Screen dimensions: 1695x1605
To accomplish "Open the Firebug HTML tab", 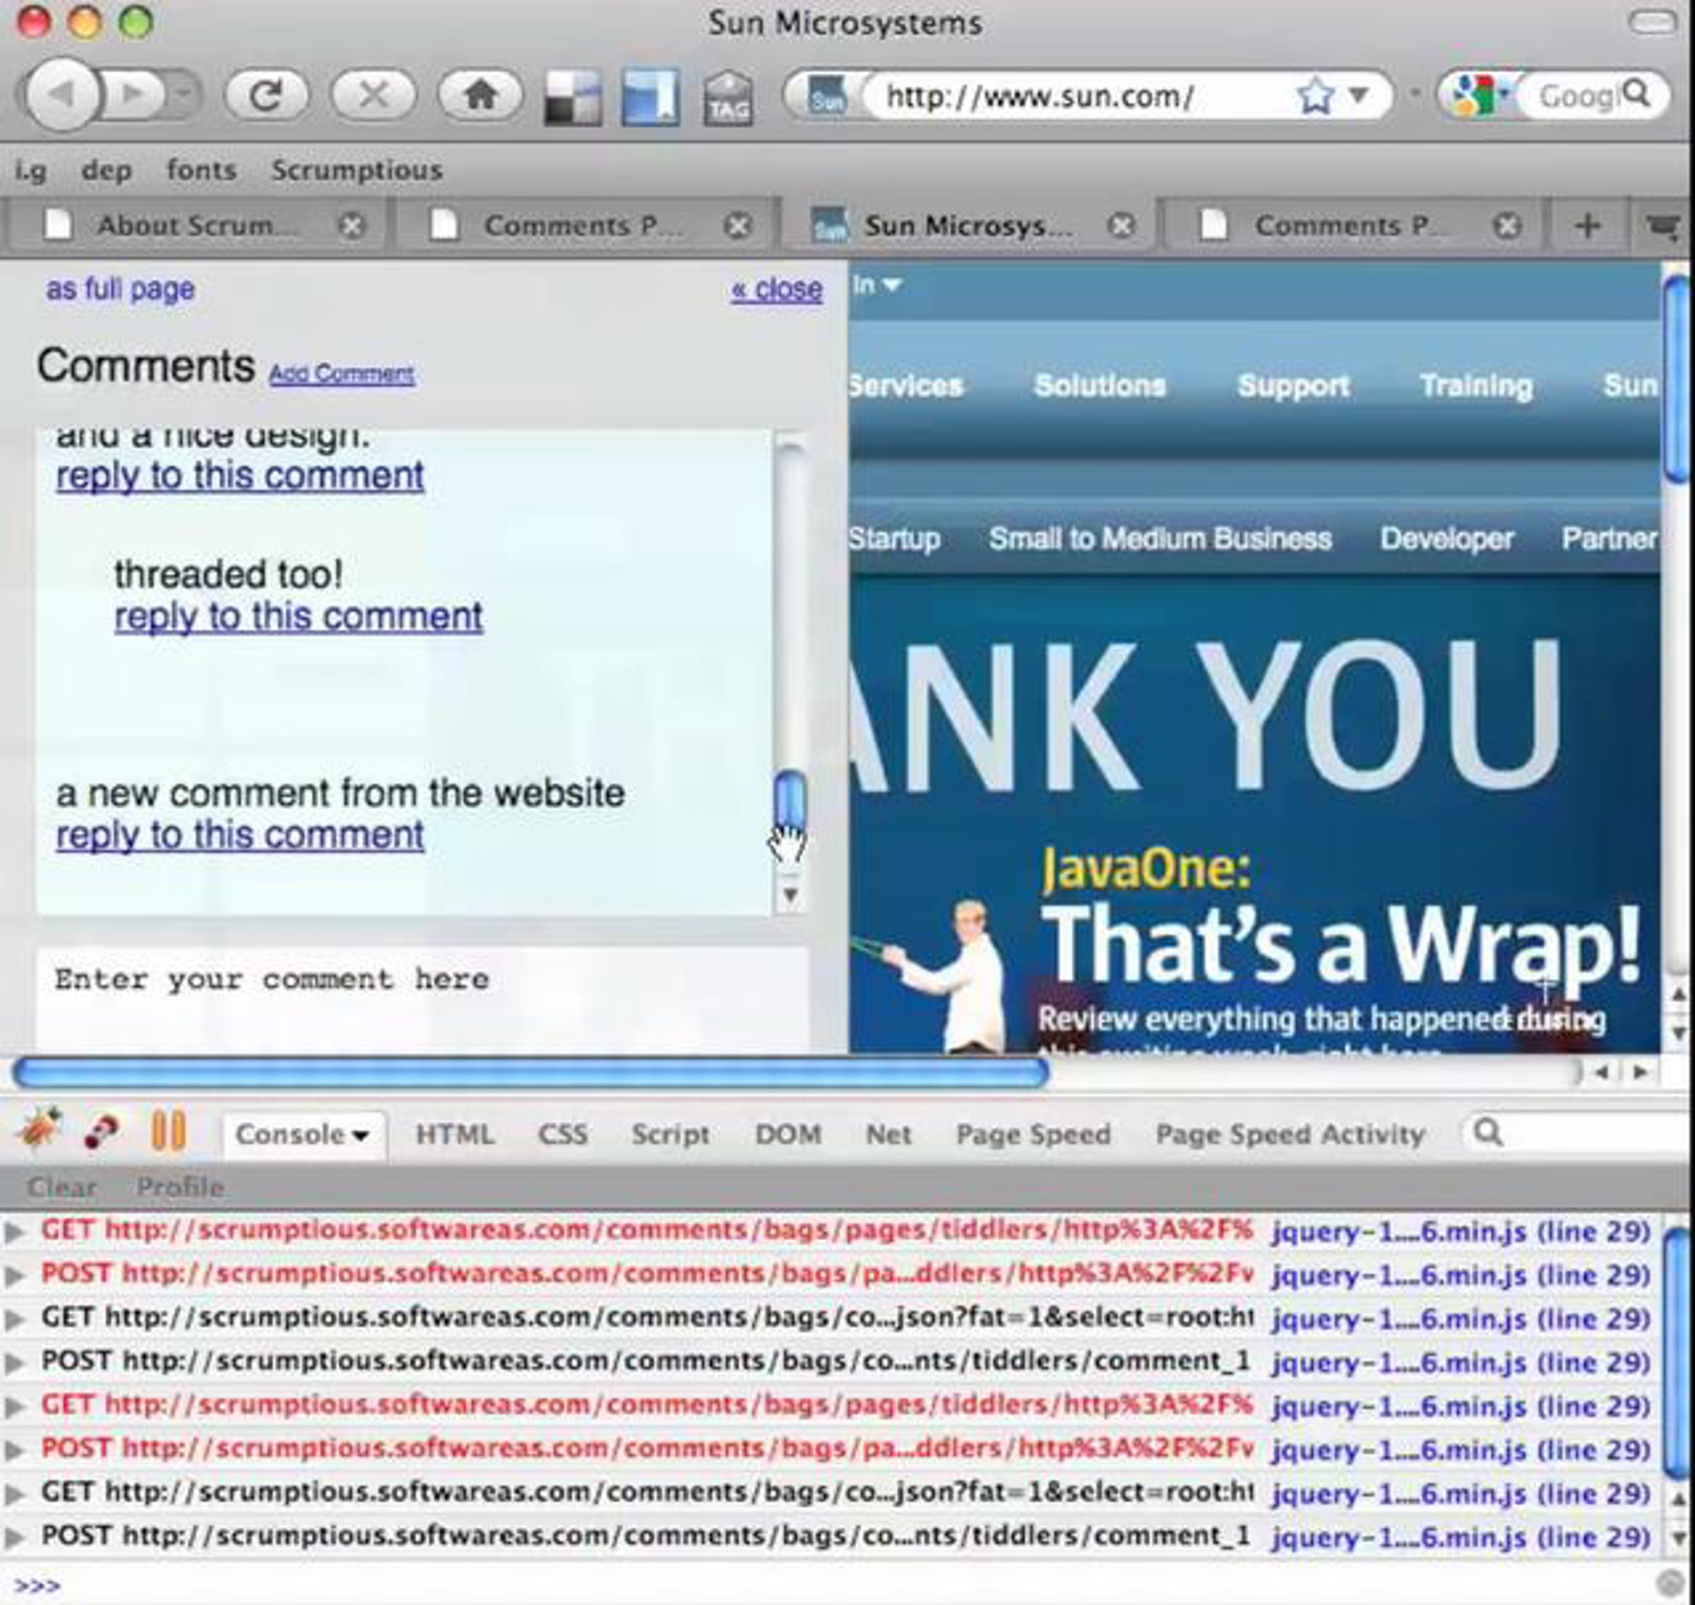I will [454, 1135].
